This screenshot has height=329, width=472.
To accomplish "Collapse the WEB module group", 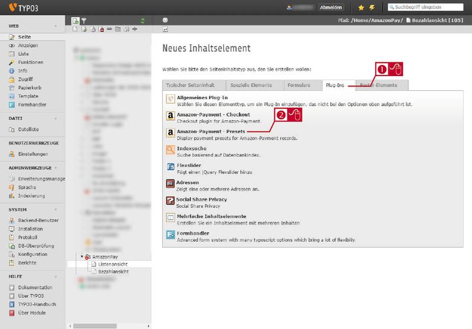I will coord(55,26).
